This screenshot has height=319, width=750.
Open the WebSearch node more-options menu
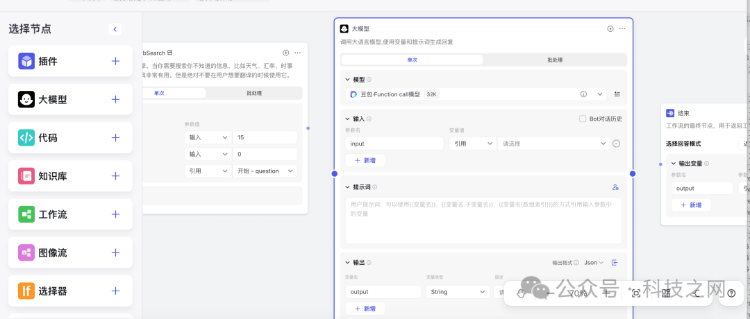297,53
